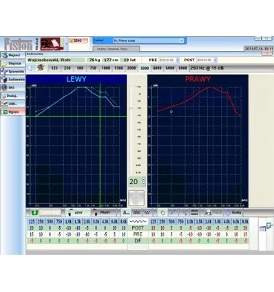Click the POST row label
Viewport: 274px width, 292px height.
(138, 228)
